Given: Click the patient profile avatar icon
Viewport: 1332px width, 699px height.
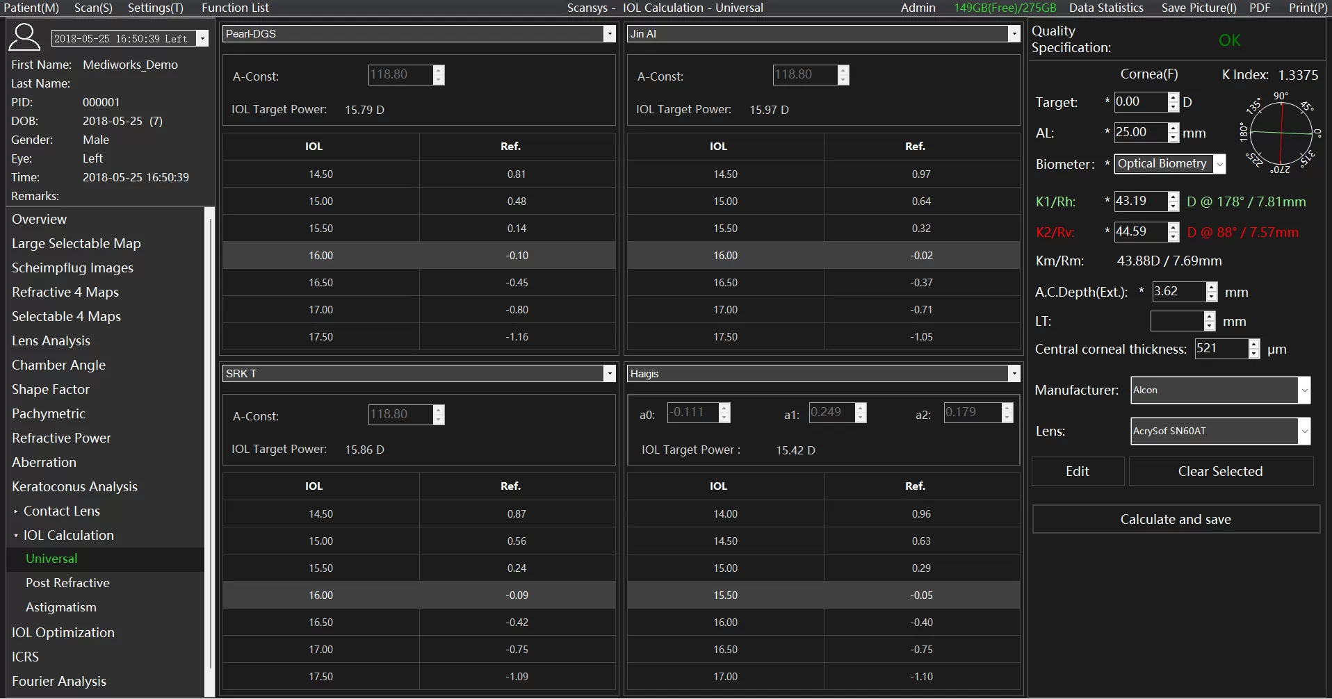Looking at the screenshot, I should pyautogui.click(x=24, y=38).
